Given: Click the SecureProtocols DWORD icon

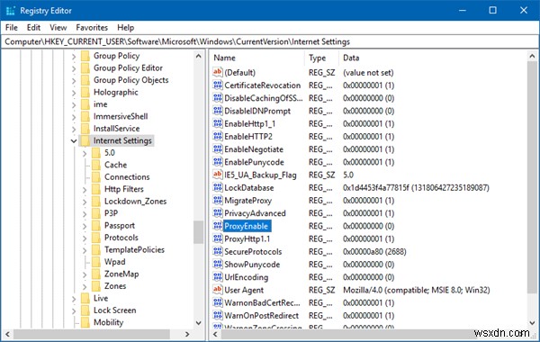Looking at the screenshot, I should point(217,251).
